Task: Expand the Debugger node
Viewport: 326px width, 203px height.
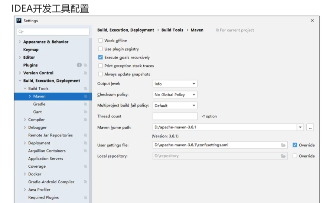Action: pyautogui.click(x=25, y=127)
